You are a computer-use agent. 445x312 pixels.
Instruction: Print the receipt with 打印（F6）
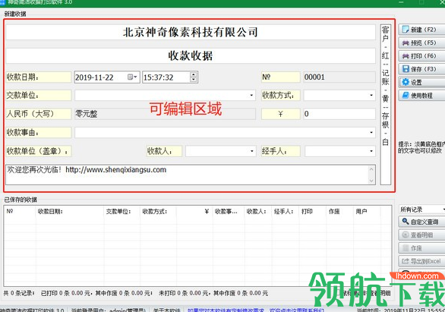tap(421, 56)
